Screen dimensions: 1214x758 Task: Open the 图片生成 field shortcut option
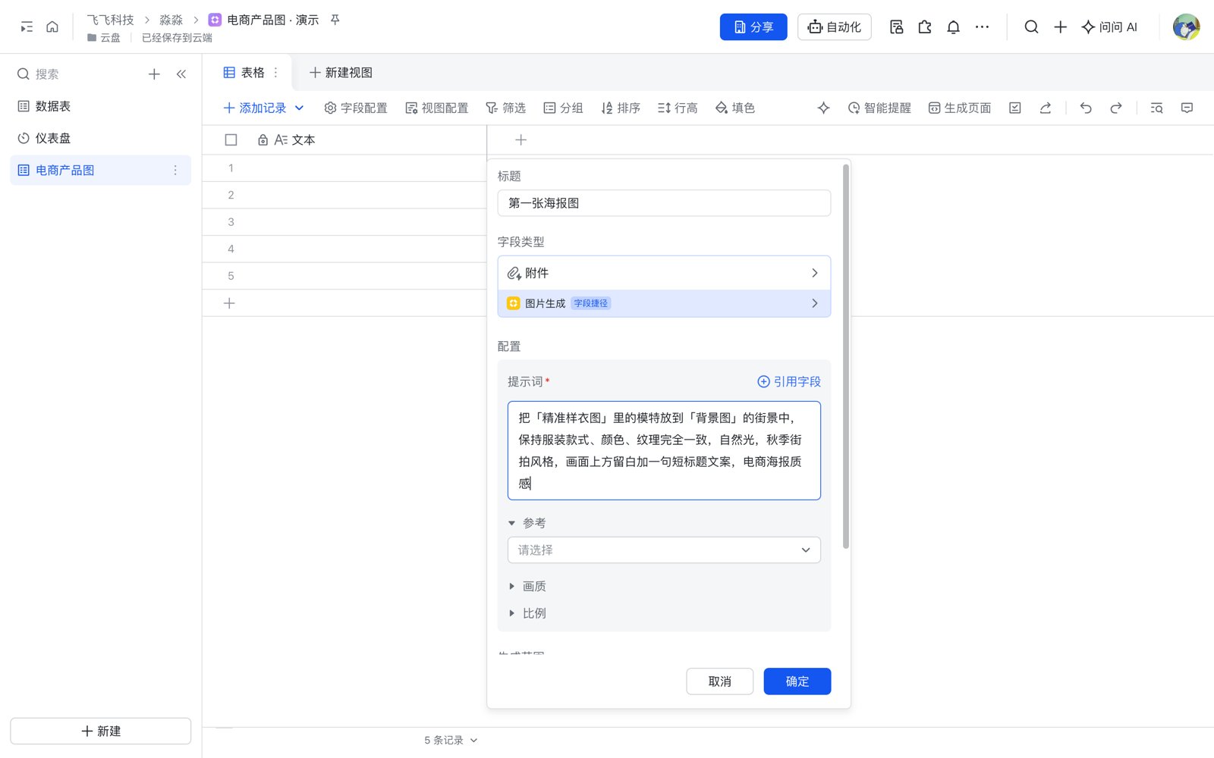pyautogui.click(x=664, y=303)
